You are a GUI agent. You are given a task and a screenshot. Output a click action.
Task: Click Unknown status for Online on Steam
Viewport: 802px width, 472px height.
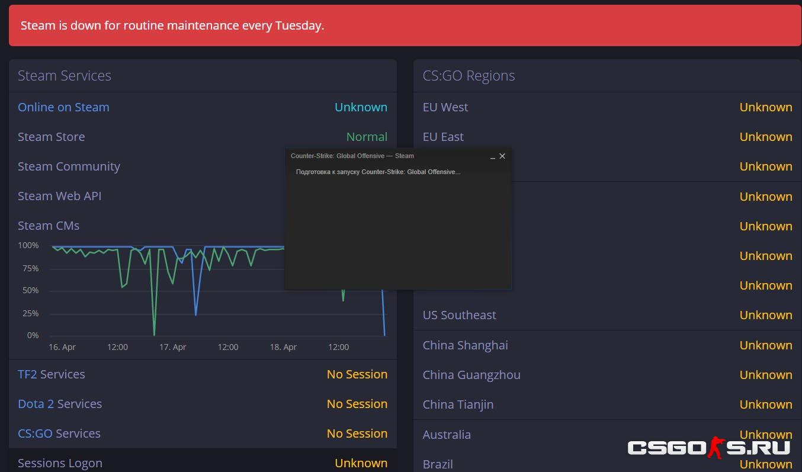(361, 107)
